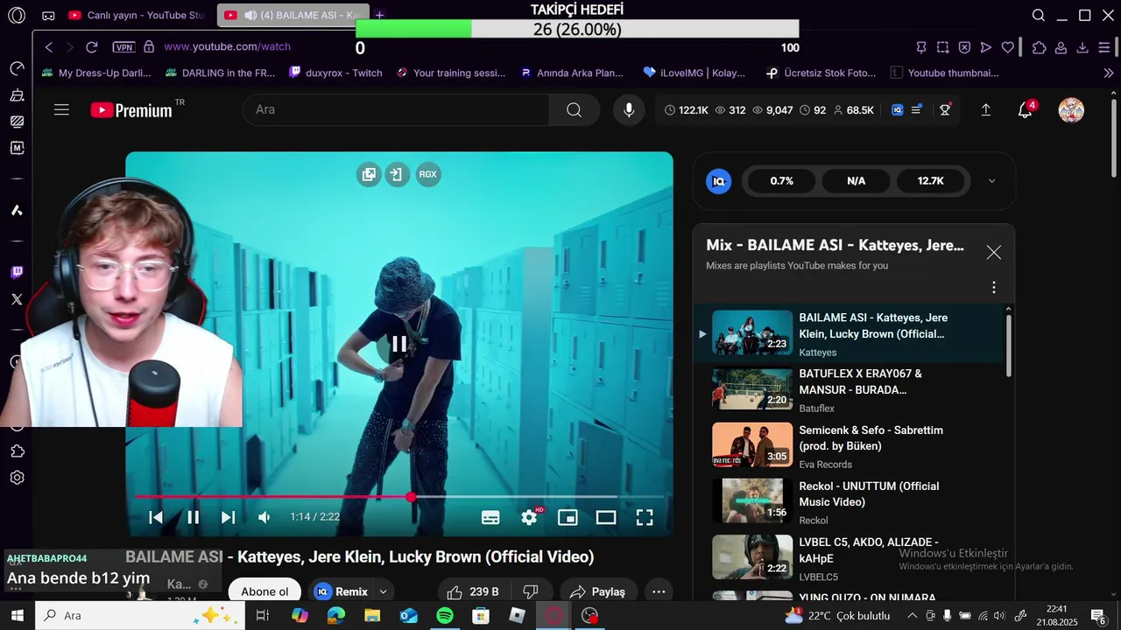Close the Mix playlist panel

pos(993,252)
